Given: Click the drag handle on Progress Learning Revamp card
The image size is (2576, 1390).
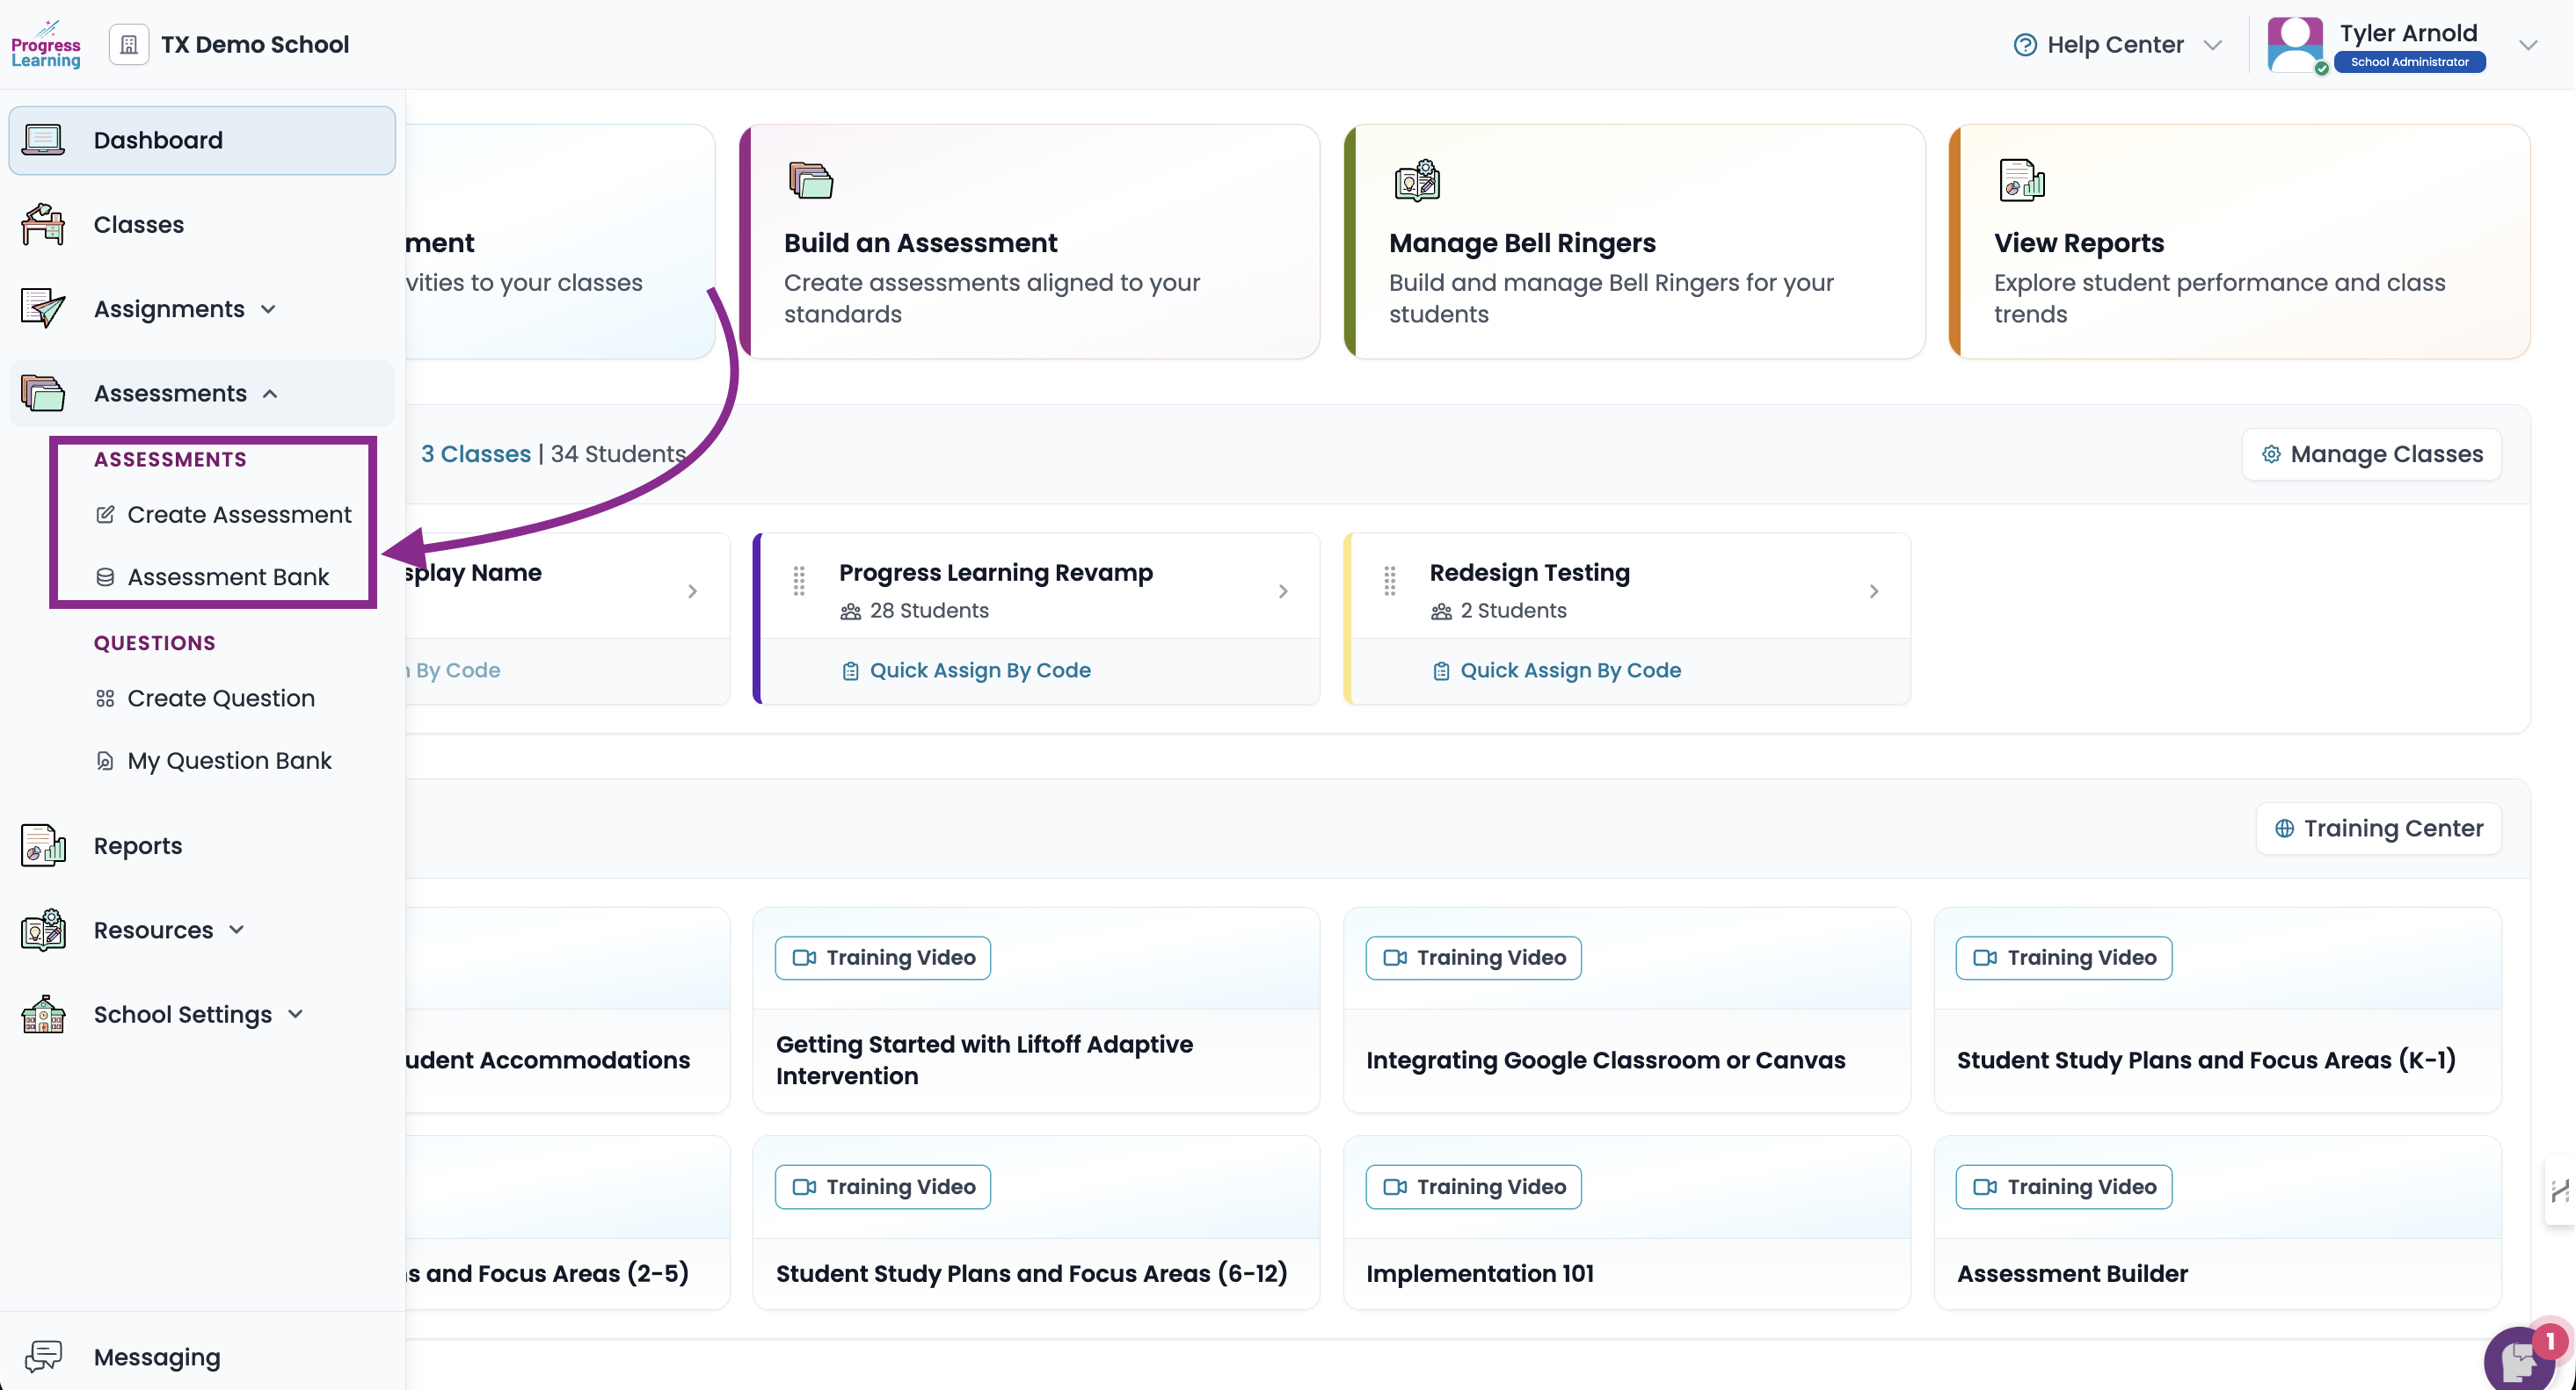Looking at the screenshot, I should 799,581.
